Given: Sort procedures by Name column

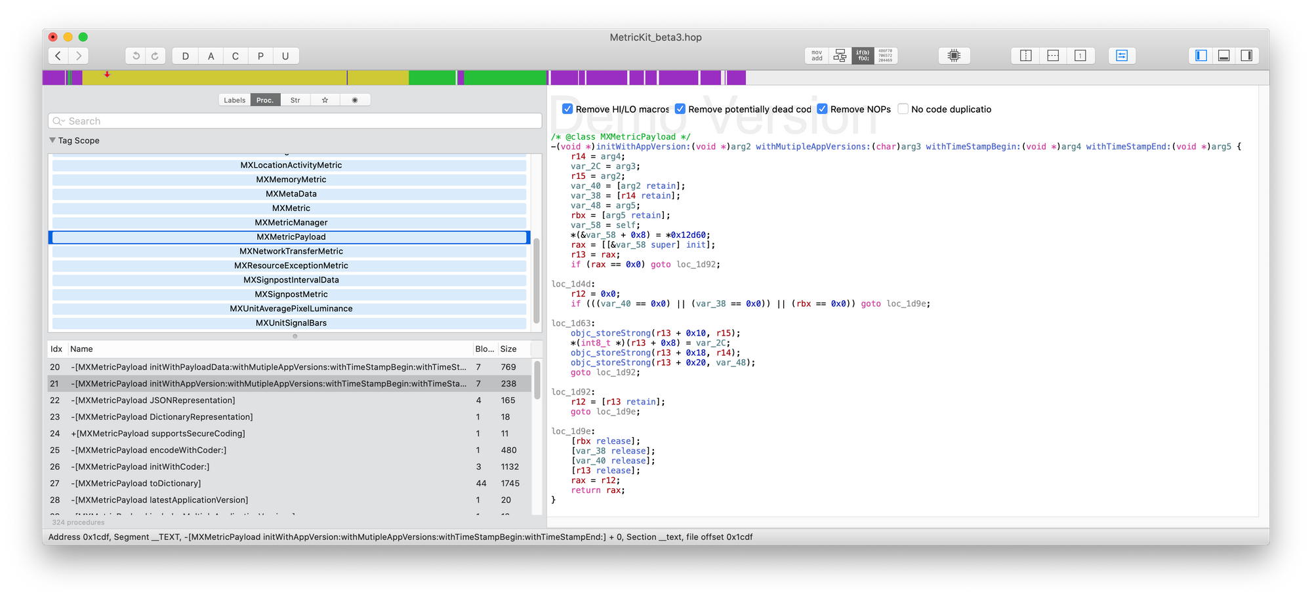Looking at the screenshot, I should 270,349.
